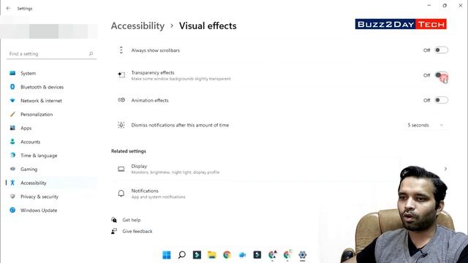Launch Google Chrome from the taskbar
468x263 pixels.
227,255
